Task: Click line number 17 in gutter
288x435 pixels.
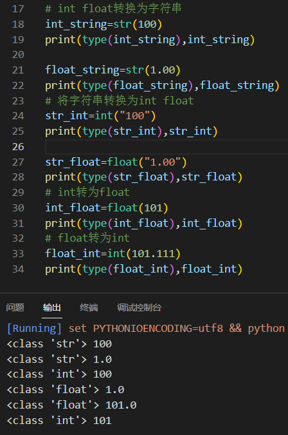Action: click(18, 9)
